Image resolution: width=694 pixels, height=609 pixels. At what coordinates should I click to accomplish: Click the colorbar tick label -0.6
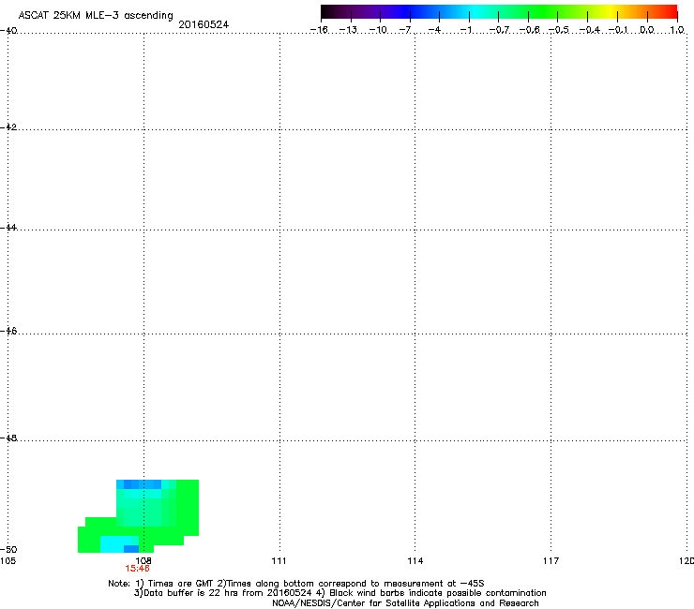tap(529, 30)
